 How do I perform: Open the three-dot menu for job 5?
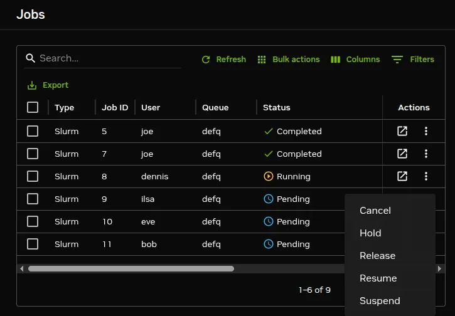(426, 131)
